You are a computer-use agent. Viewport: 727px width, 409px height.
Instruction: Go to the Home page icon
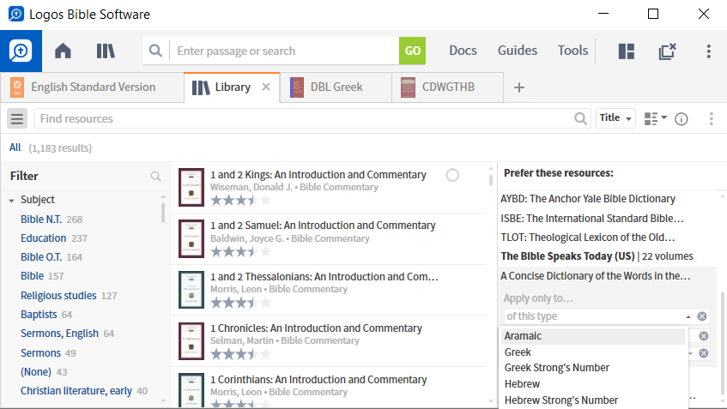[63, 51]
